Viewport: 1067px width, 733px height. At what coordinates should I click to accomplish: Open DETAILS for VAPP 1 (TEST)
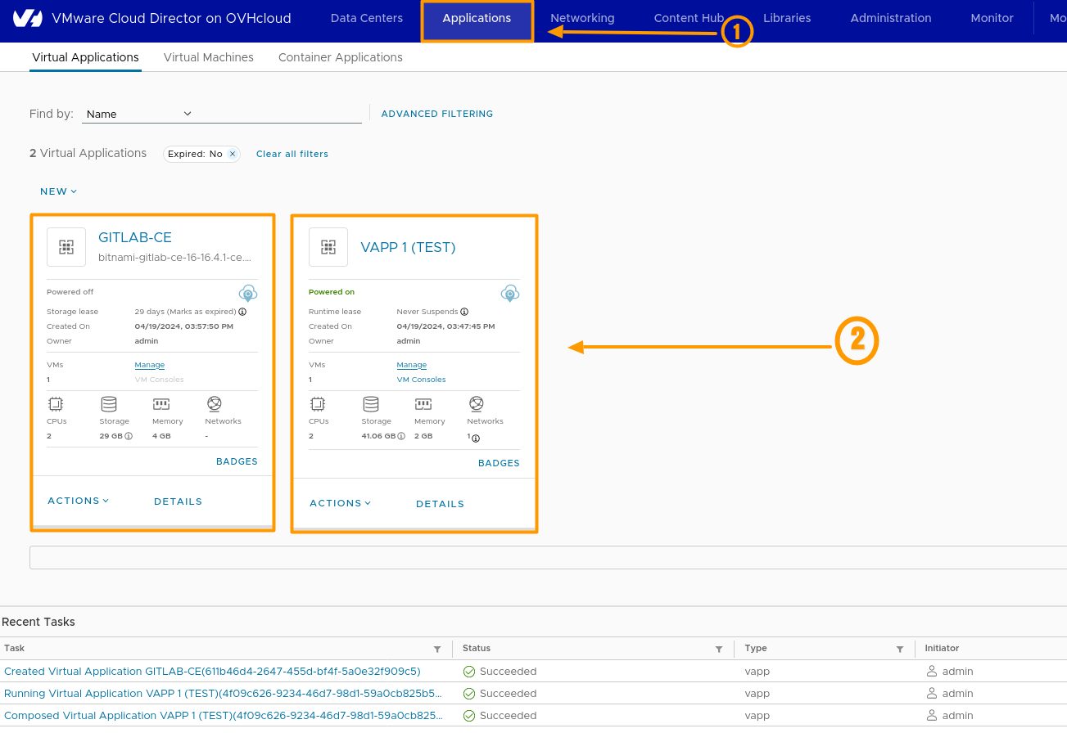pos(440,504)
